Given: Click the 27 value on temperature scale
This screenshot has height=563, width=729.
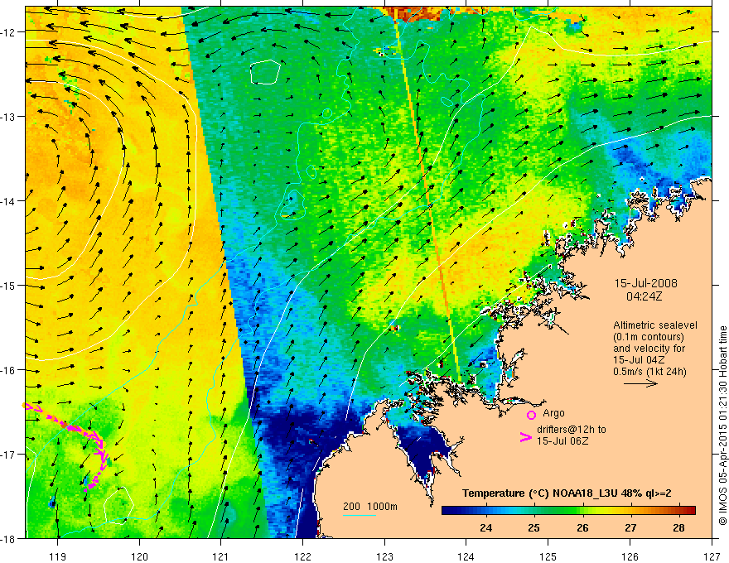Looking at the screenshot, I should [630, 527].
